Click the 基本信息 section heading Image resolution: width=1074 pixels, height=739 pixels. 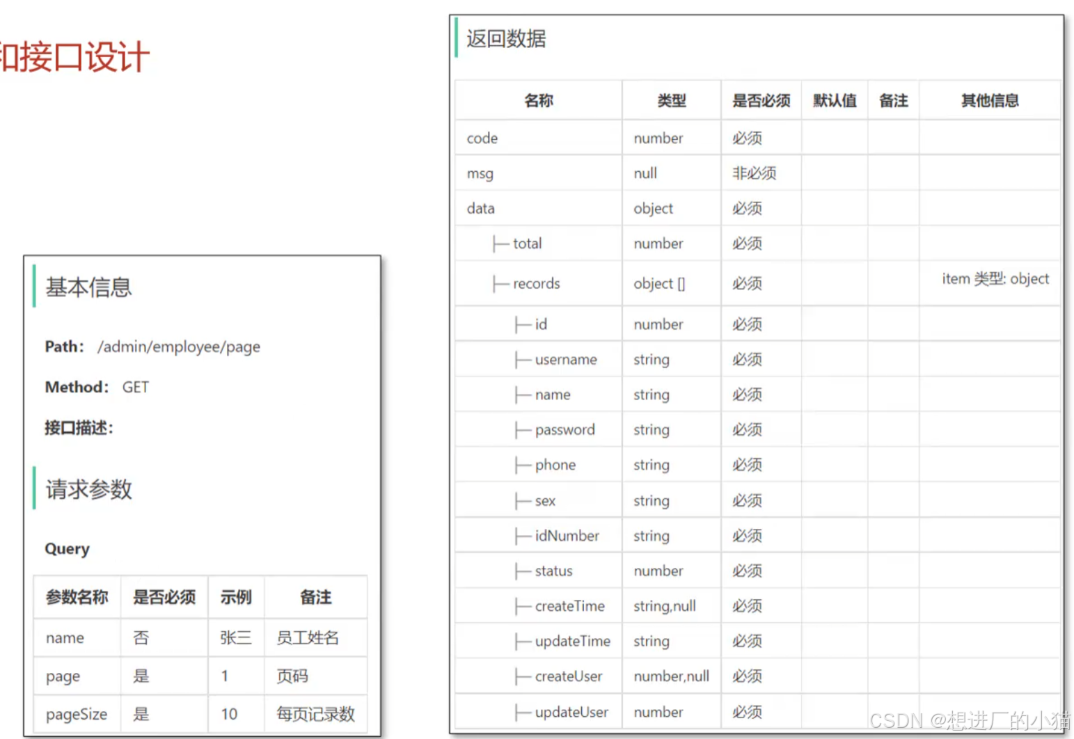click(88, 287)
